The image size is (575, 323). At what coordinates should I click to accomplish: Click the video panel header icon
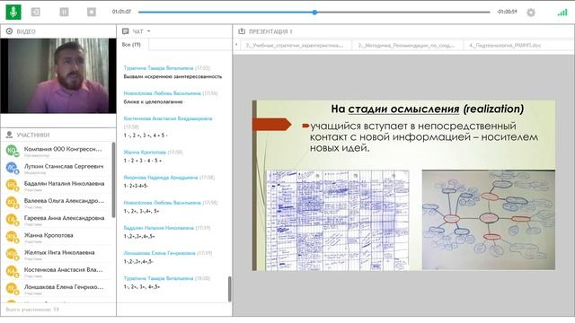click(10, 31)
